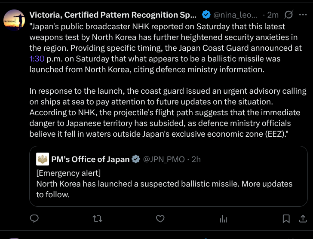The width and height of the screenshot is (313, 239).
Task: Reply to Victoria's post
Action: point(35,219)
